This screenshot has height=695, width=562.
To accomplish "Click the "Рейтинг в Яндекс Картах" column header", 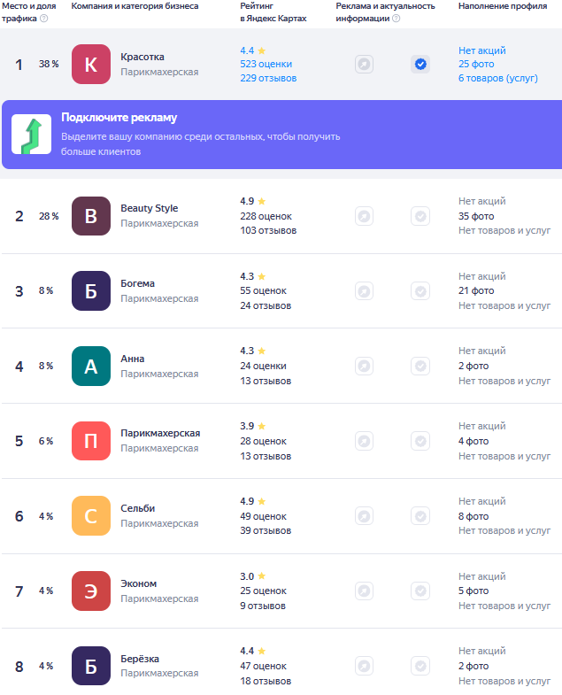I will [273, 12].
